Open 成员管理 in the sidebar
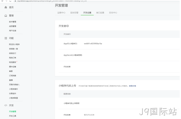This screenshot has height=119, width=181. [x=13, y=26]
